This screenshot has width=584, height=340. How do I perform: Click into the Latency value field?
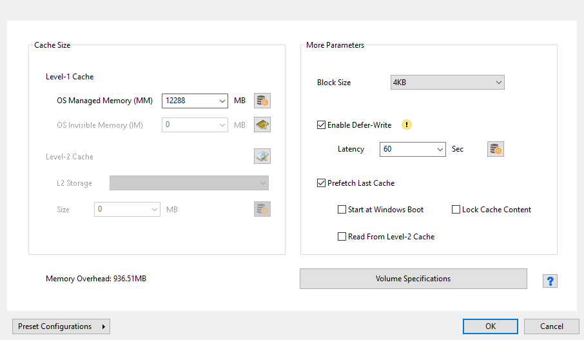coord(407,149)
